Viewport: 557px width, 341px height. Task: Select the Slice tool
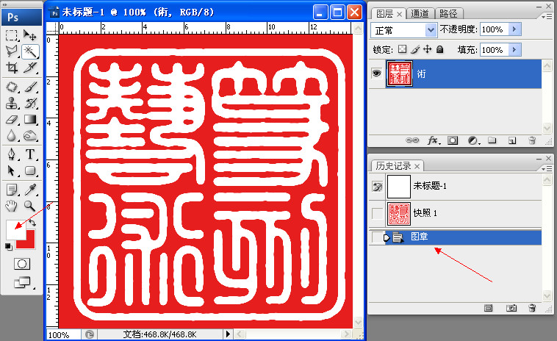click(30, 67)
